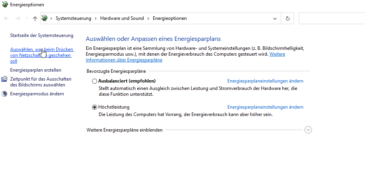Click the clock-monitor icon for Bildschirm ausschalten
Screen dimensions: 365x188
4,79
